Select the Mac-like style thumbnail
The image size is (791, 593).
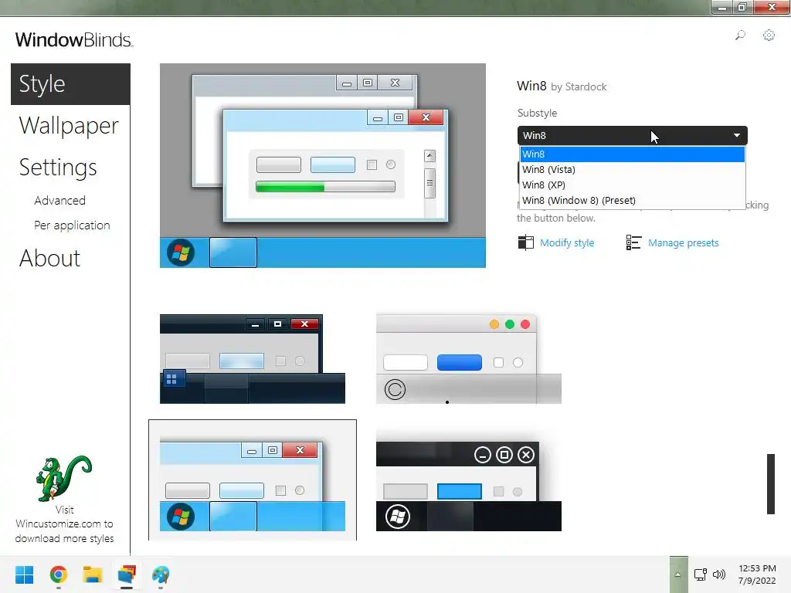(469, 359)
